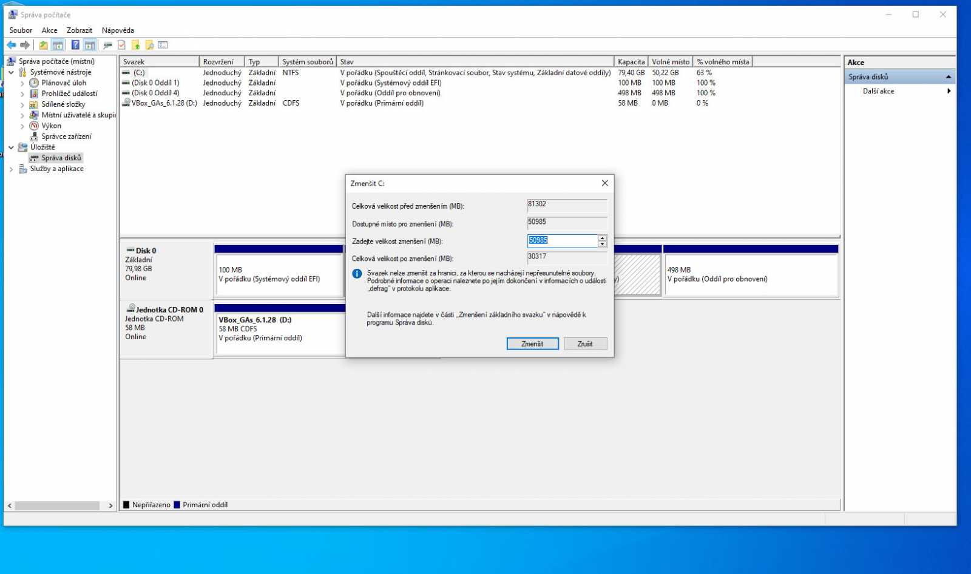This screenshot has height=574, width=971.
Task: Click the tree pane horizontal scrollbar thumb
Action: 57,505
